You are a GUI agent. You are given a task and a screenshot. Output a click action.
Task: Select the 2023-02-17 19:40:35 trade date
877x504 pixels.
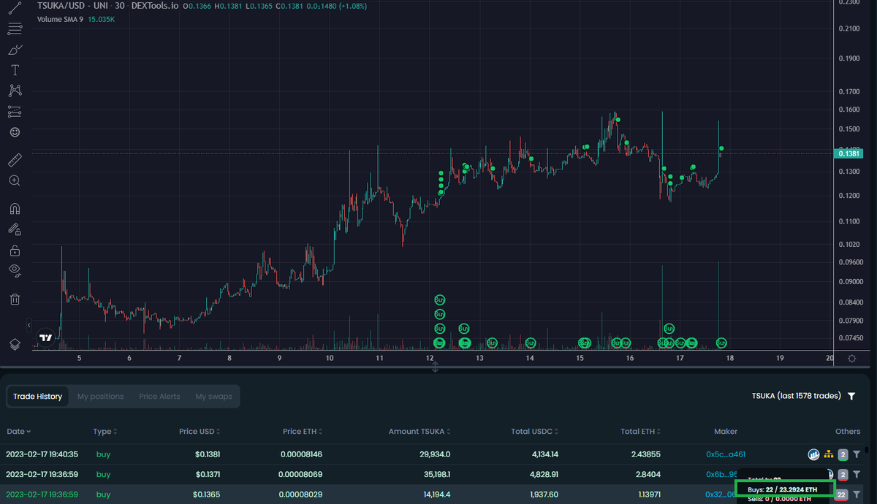pos(42,454)
